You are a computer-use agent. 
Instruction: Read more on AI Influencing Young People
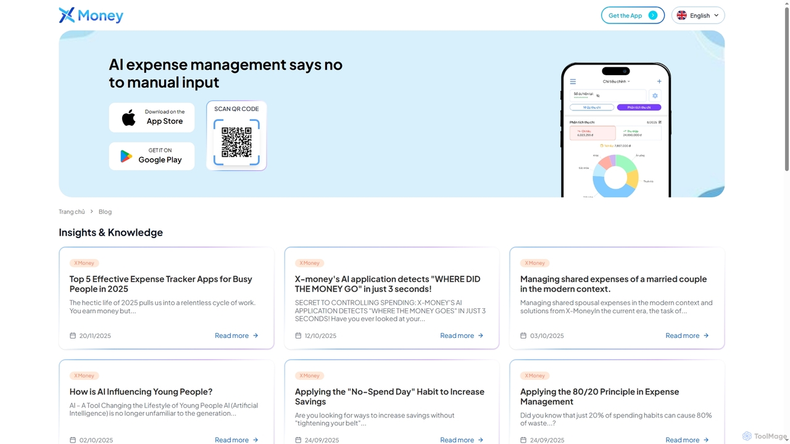(236, 440)
